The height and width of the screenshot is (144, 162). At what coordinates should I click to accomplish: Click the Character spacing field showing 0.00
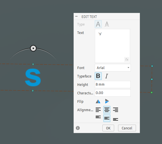pyautogui.click(x=113, y=93)
